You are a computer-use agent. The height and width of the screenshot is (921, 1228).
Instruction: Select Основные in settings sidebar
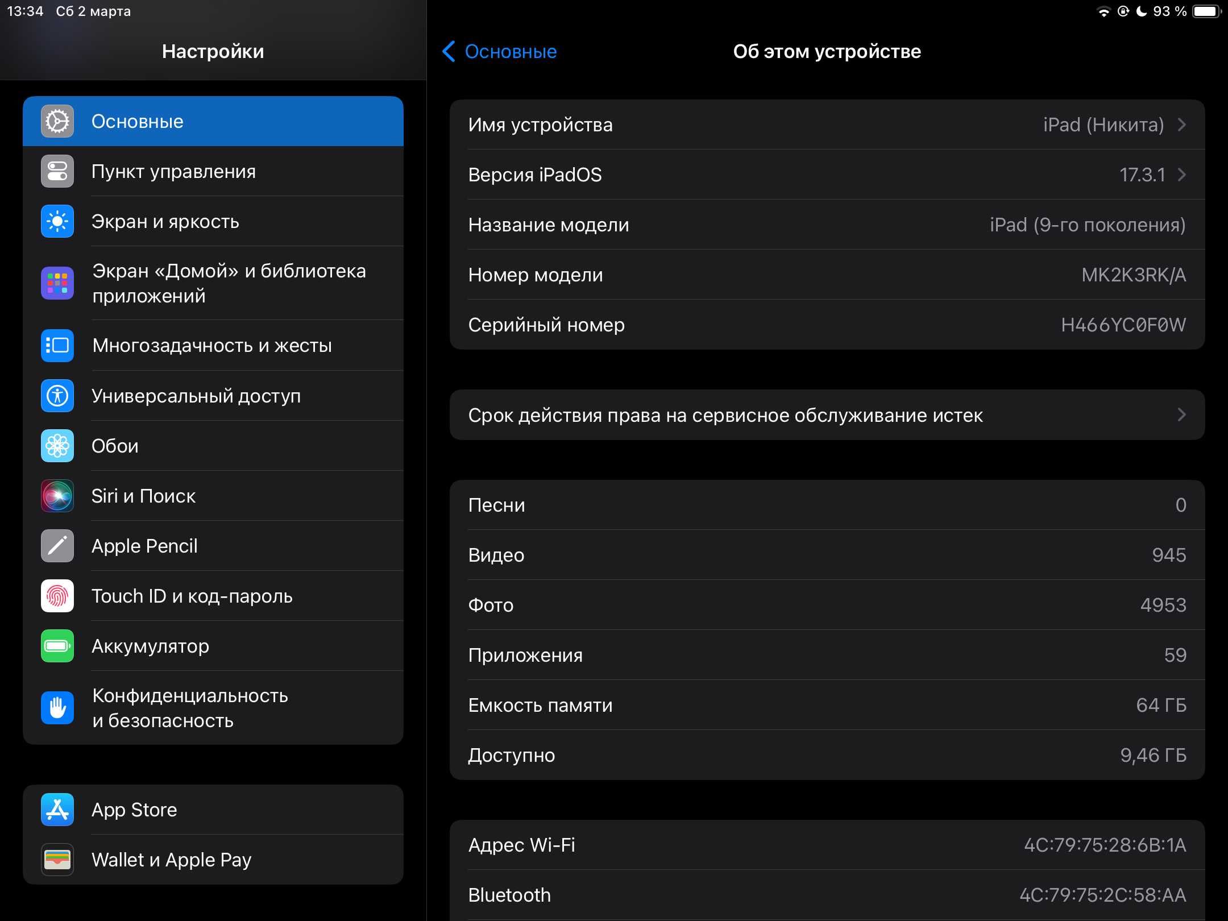[x=213, y=121]
